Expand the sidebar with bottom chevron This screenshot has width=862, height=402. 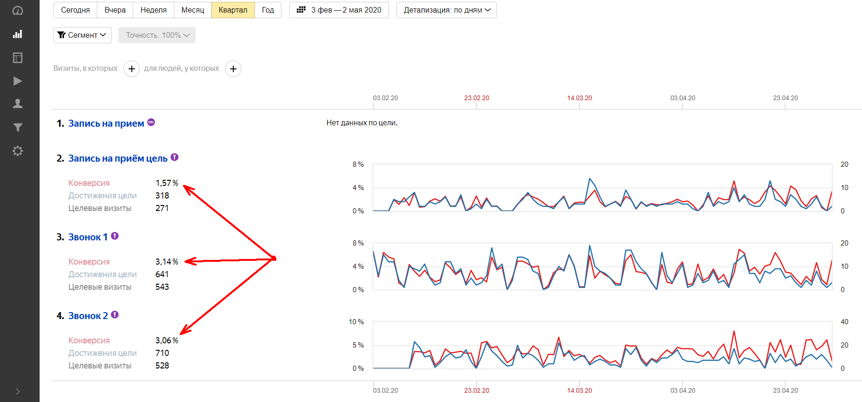[x=18, y=391]
